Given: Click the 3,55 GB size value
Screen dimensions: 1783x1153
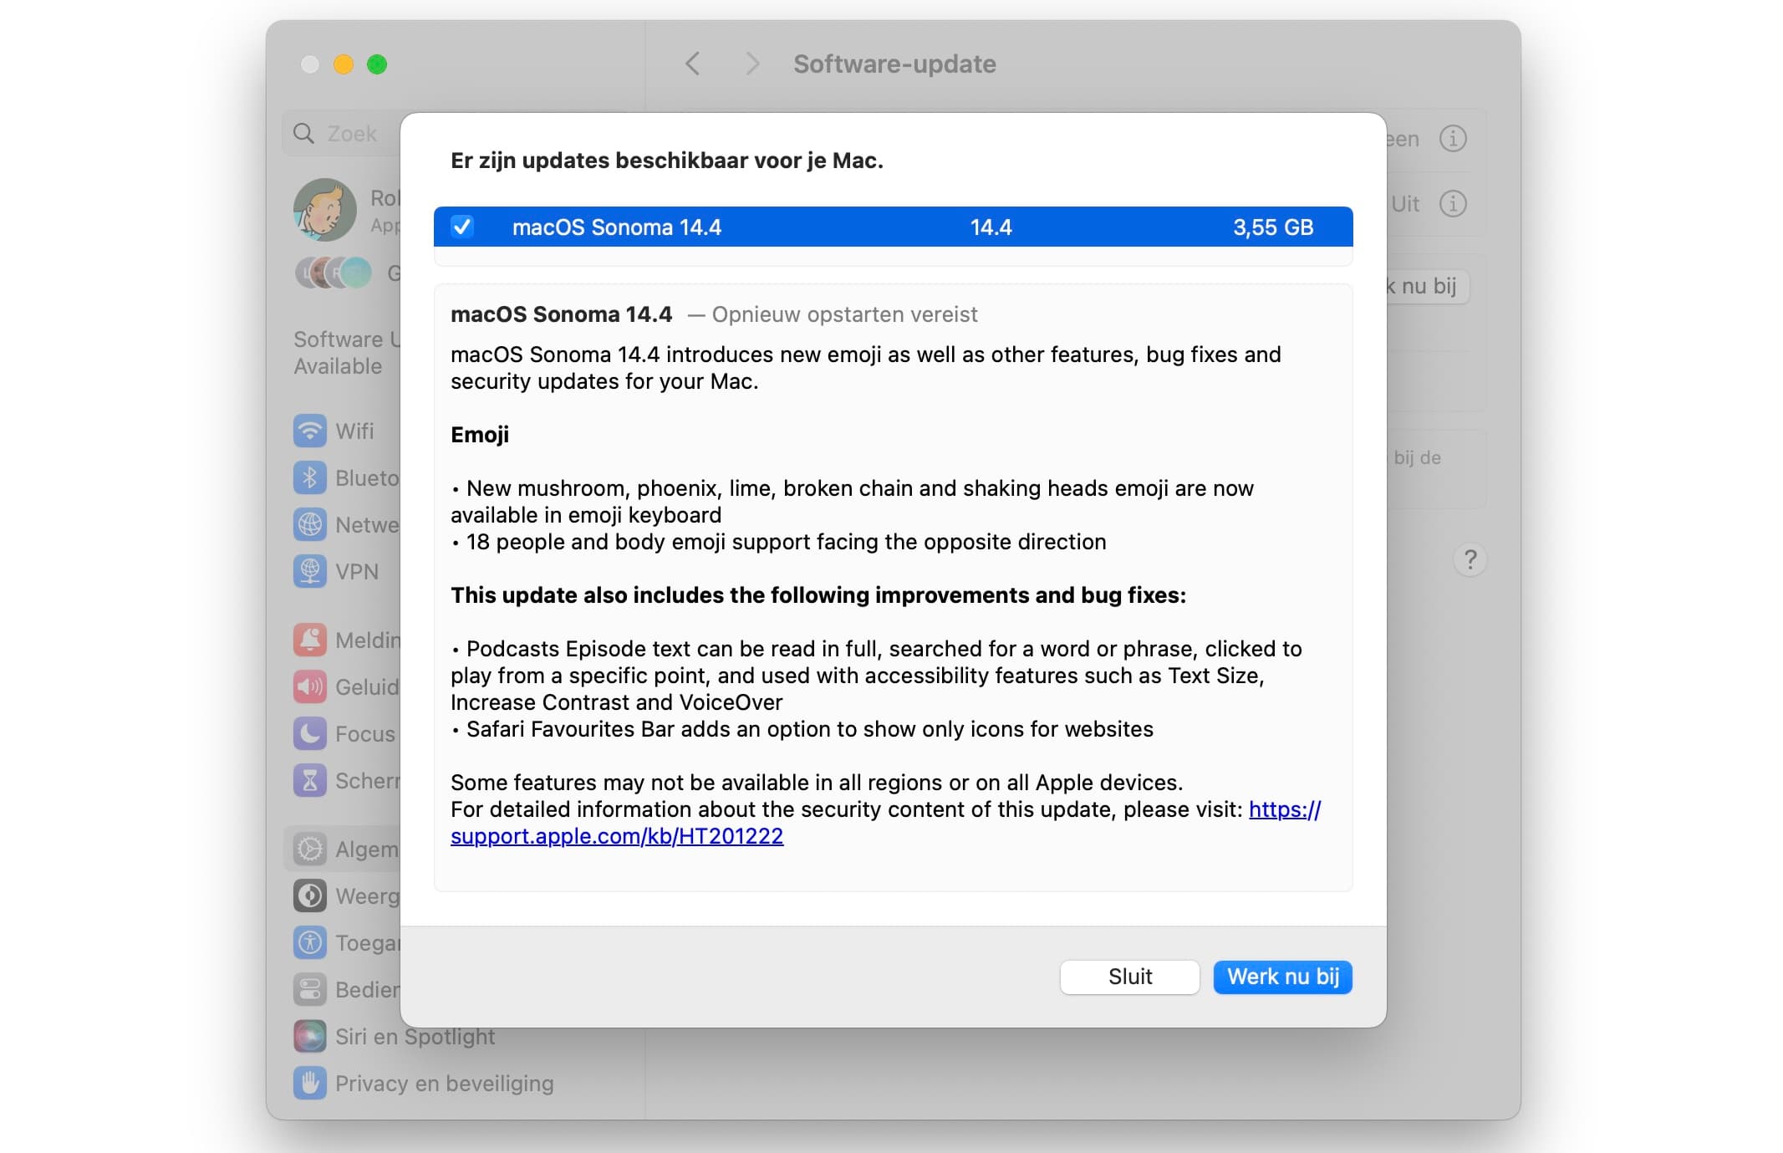Looking at the screenshot, I should tap(1273, 227).
